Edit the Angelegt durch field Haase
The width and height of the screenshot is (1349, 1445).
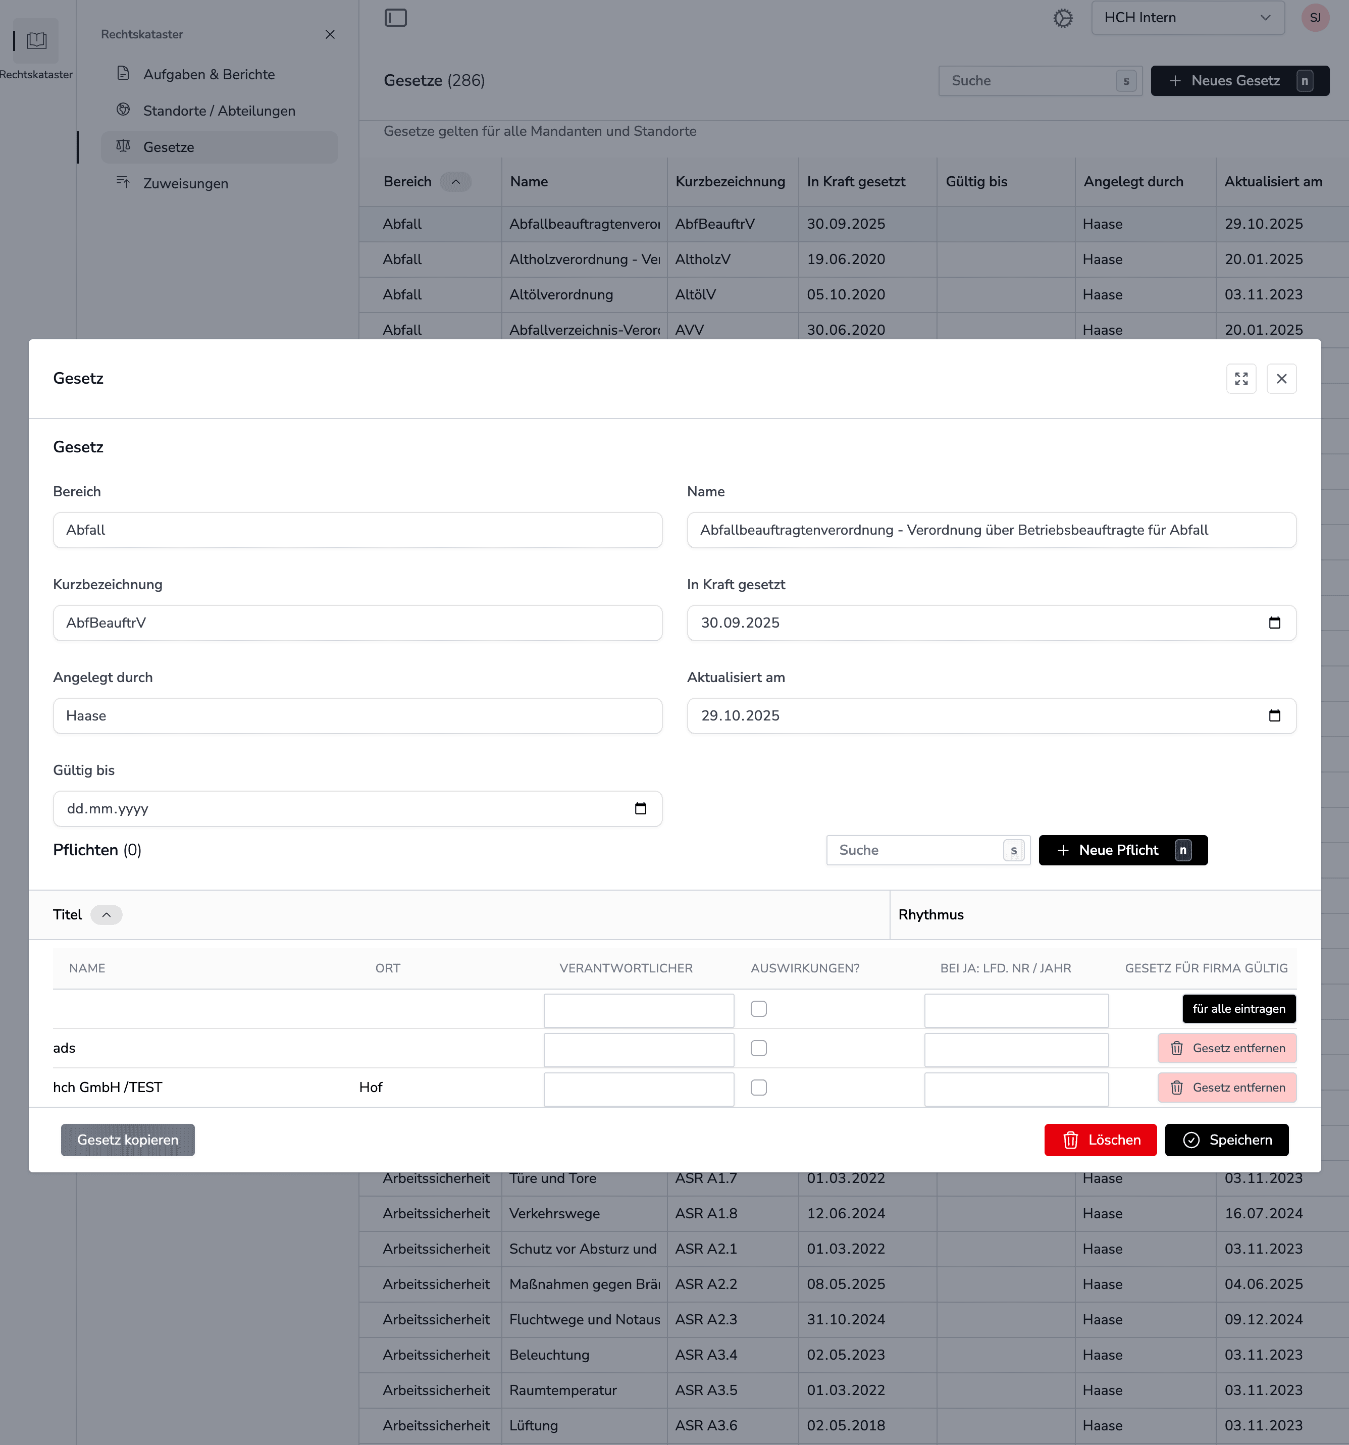pyautogui.click(x=357, y=716)
